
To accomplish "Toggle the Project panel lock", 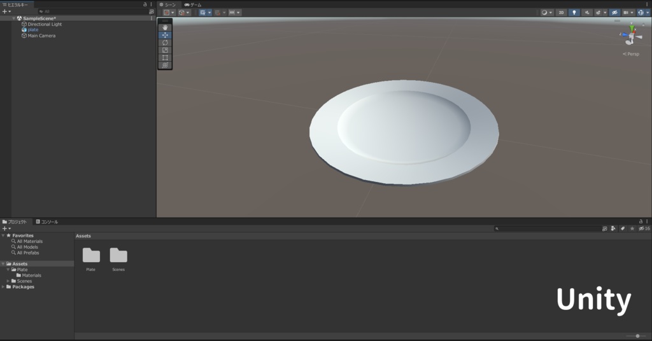I will pyautogui.click(x=641, y=221).
